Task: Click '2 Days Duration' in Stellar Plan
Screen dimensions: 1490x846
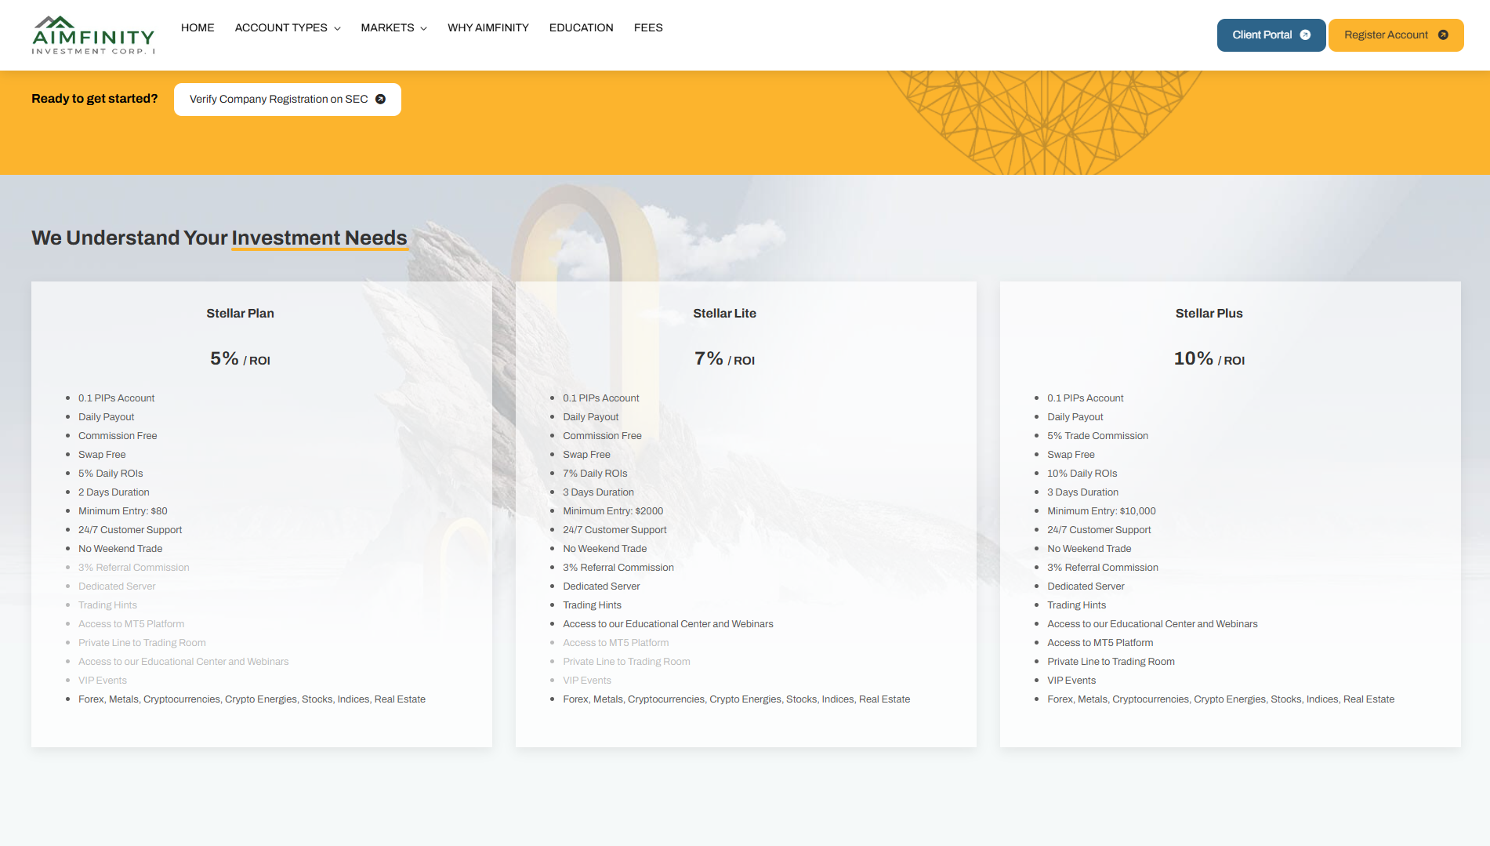Action: tap(114, 492)
